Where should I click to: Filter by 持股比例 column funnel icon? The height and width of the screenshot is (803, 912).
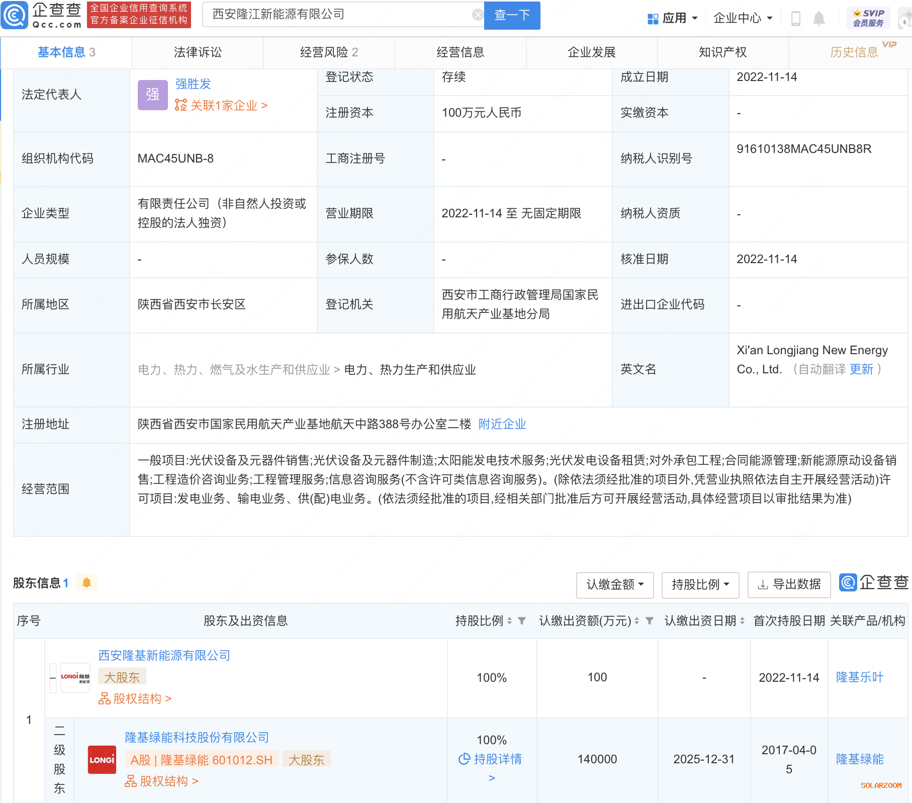[522, 621]
